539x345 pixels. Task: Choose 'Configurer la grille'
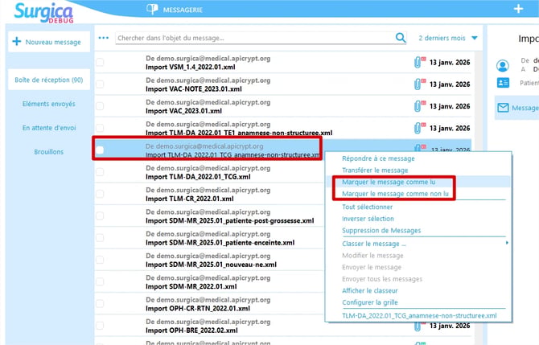[x=370, y=302]
